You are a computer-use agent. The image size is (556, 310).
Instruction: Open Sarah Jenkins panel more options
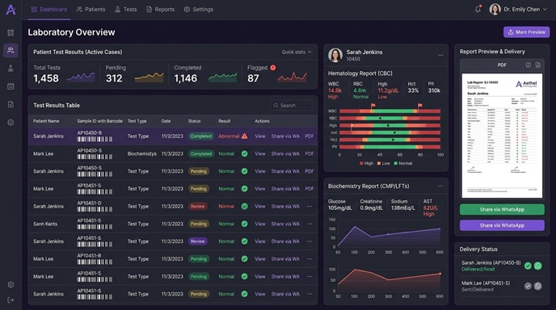(x=440, y=55)
